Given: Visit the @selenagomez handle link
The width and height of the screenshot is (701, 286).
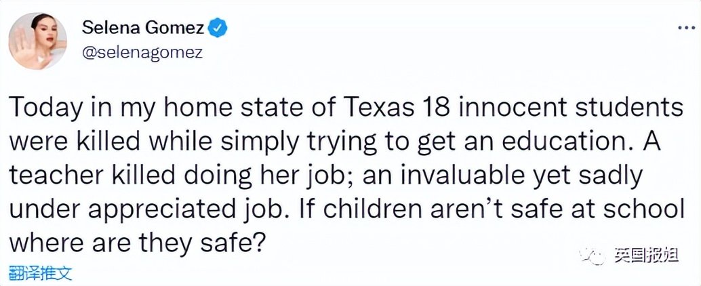Looking at the screenshot, I should [x=142, y=53].
